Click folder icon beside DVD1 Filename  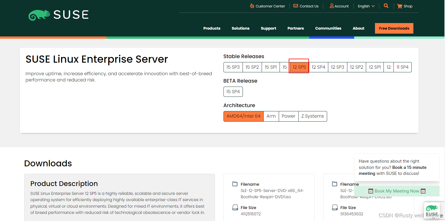tap(235, 184)
